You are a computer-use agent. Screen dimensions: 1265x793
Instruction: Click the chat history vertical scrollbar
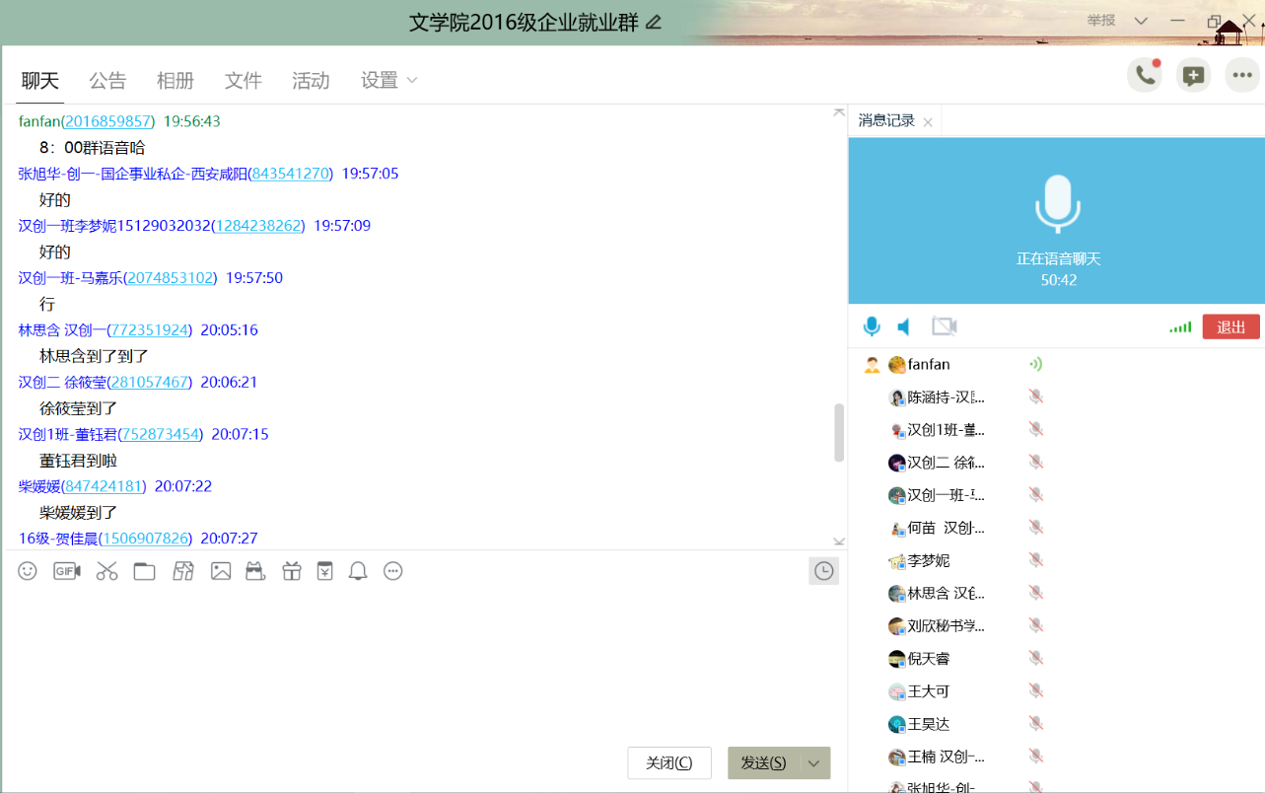839,432
